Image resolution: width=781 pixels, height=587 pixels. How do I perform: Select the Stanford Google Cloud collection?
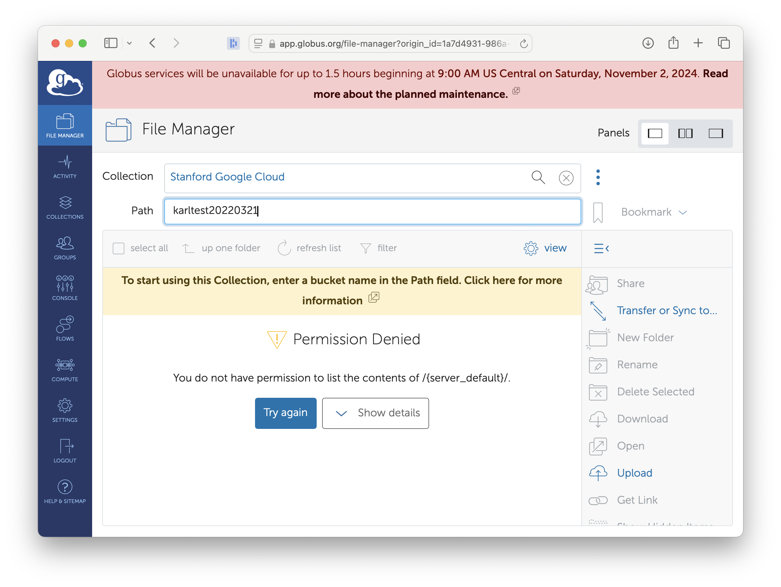click(228, 177)
